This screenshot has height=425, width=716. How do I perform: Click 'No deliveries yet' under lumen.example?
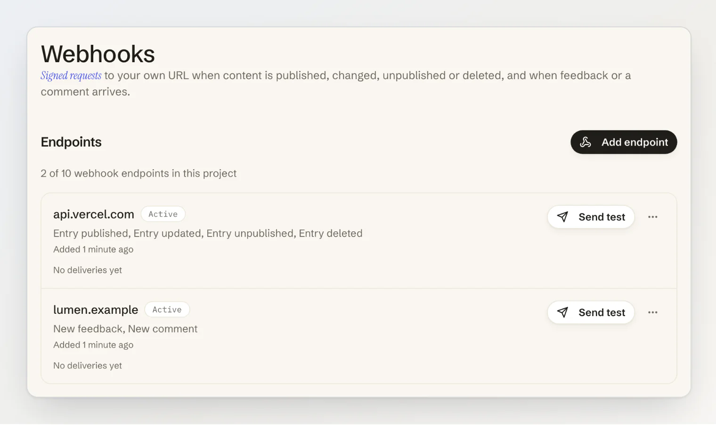tap(88, 366)
